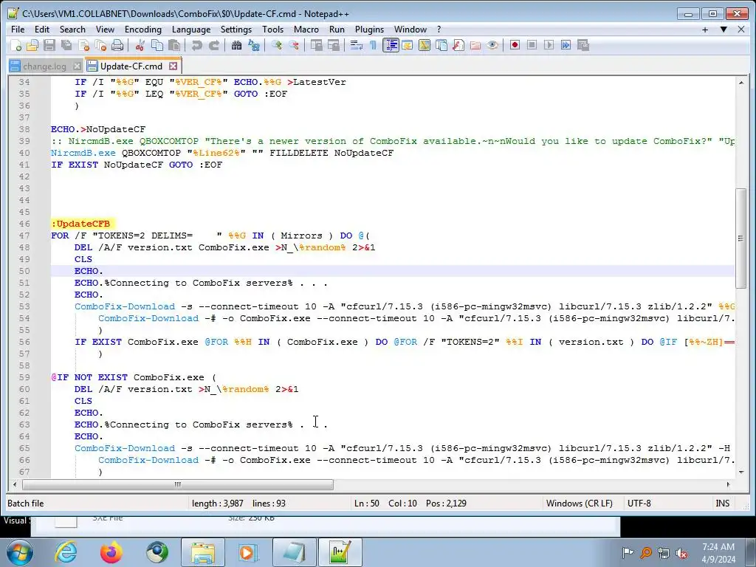Open the Function List toolbar icon
The width and height of the screenshot is (756, 567).
pyautogui.click(x=458, y=45)
